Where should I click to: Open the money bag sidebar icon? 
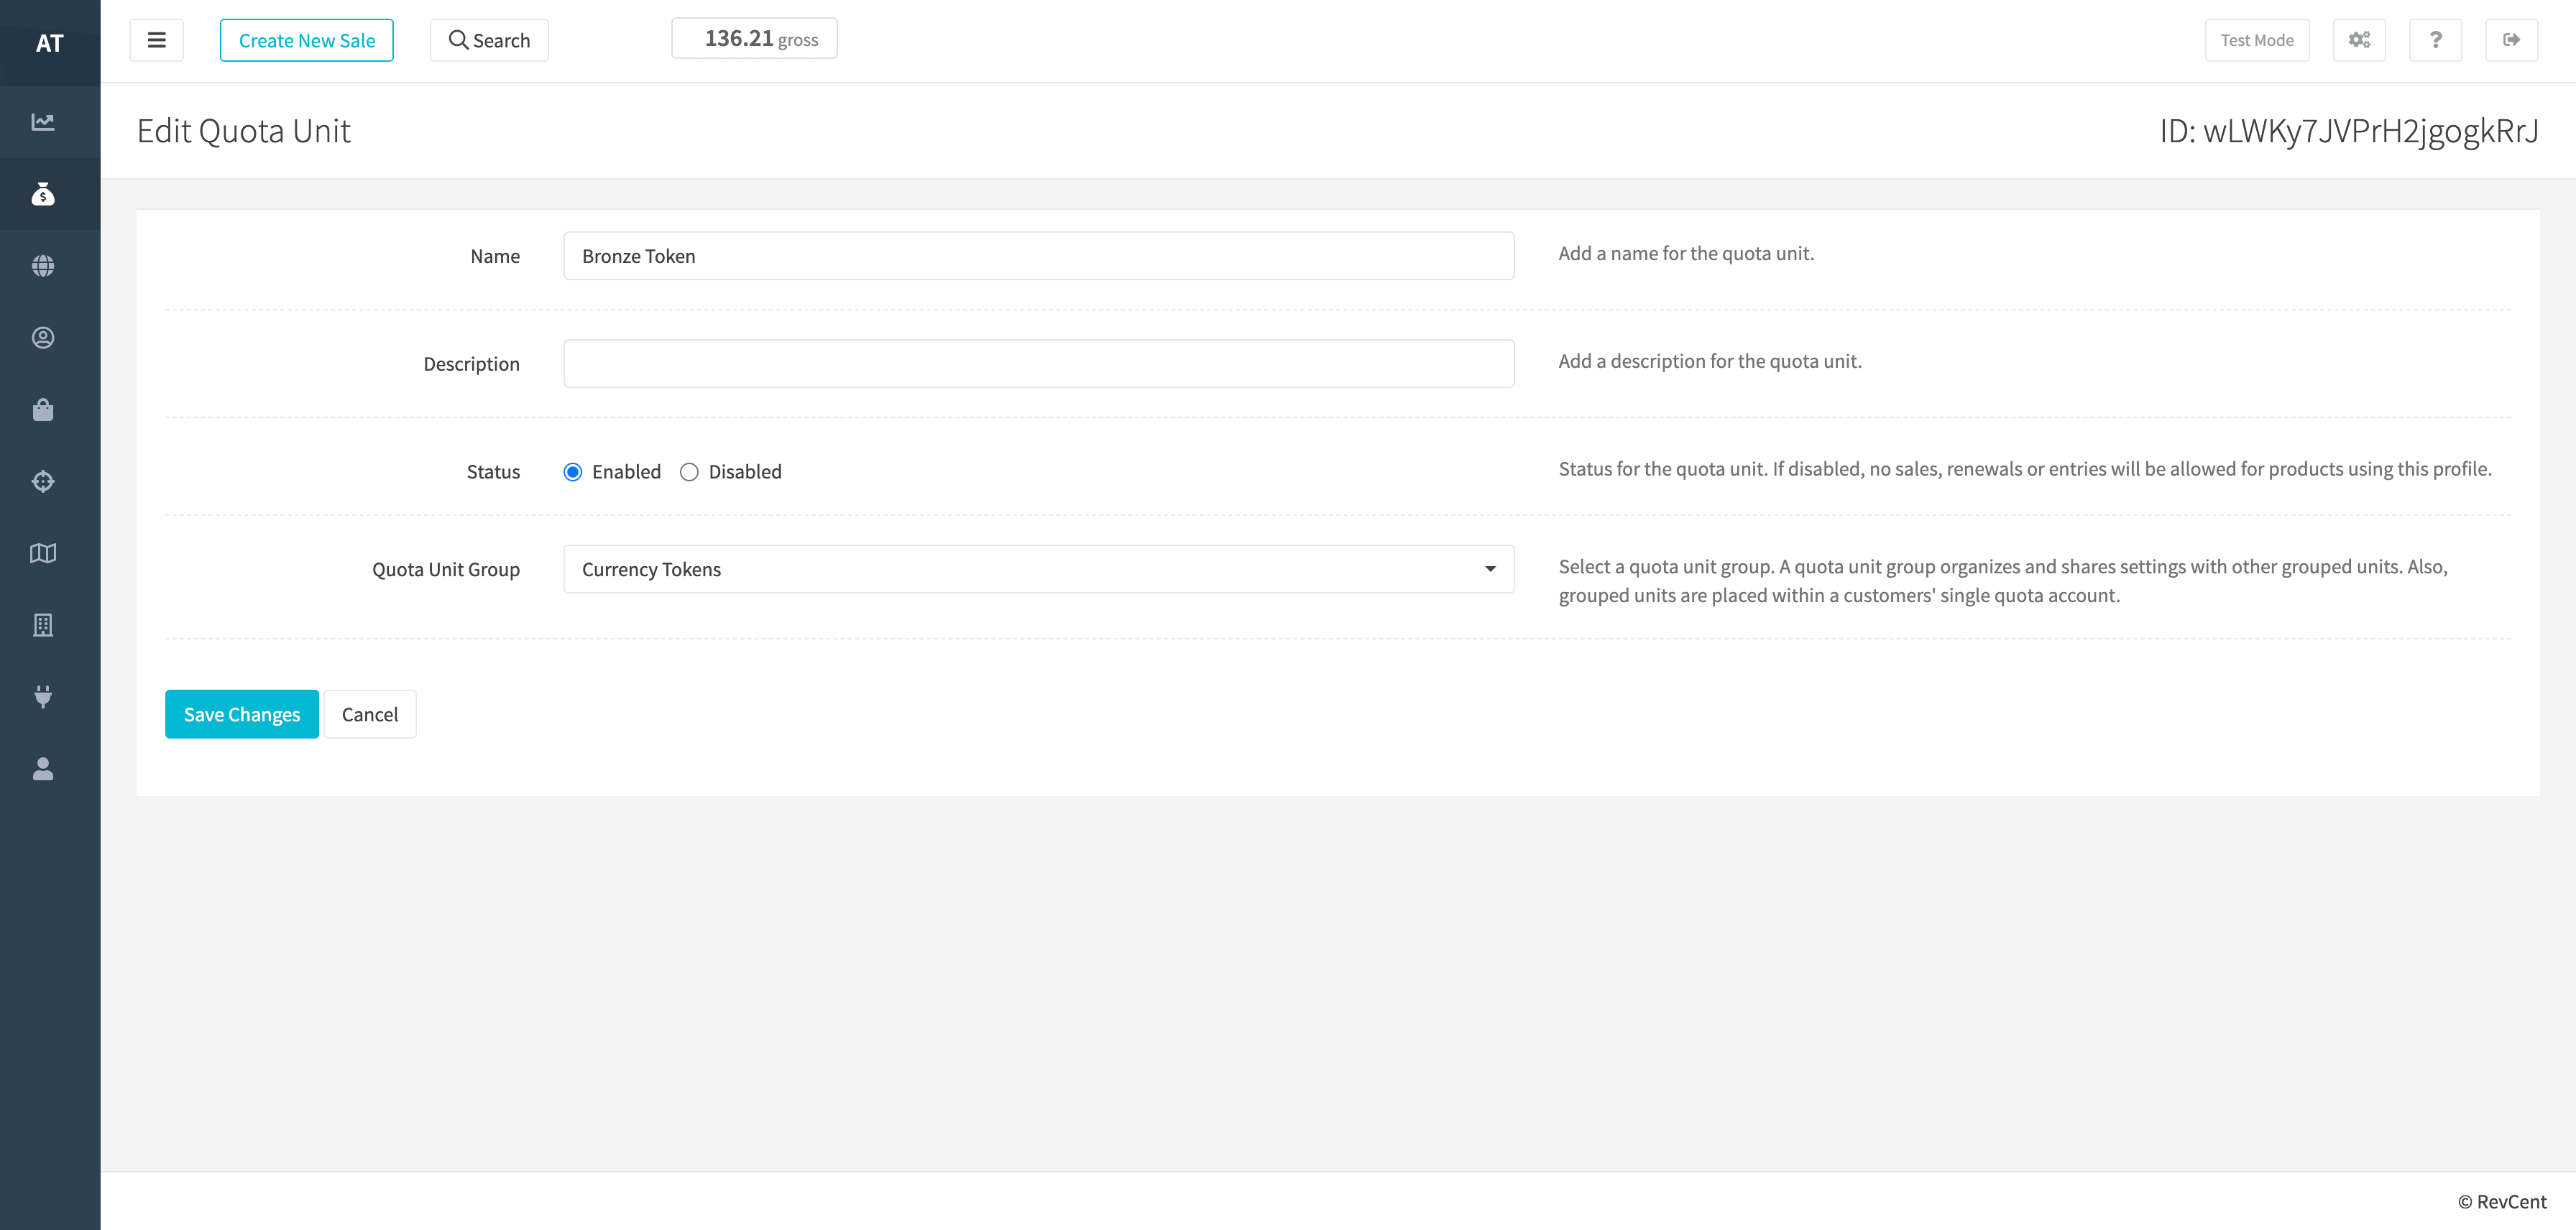[43, 194]
